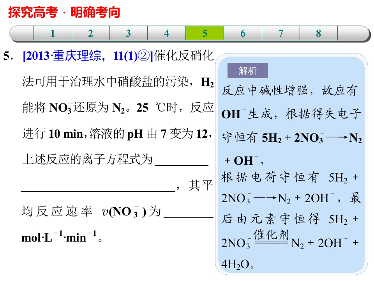The image size is (374, 281).
Task: Go to question tab 8
Action: (x=319, y=33)
